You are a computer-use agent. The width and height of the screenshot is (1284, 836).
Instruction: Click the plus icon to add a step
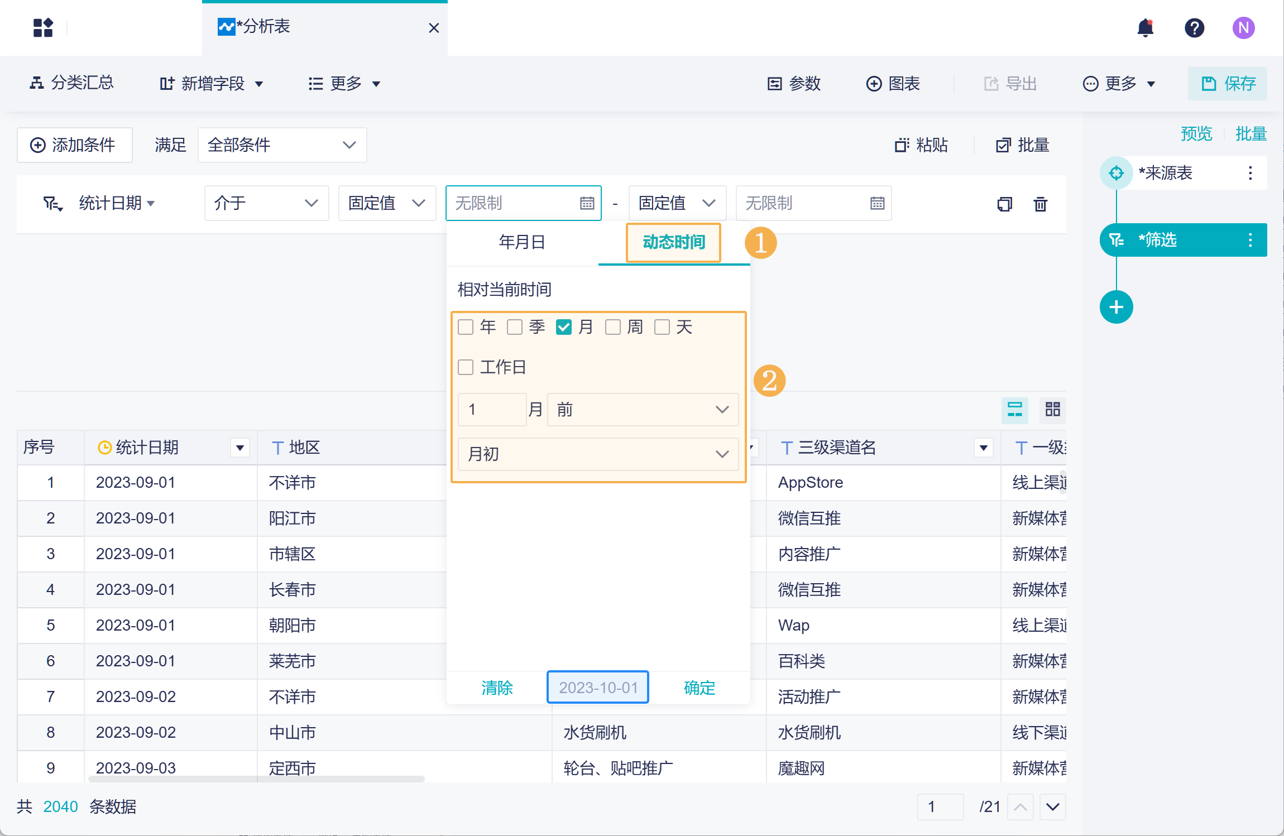pos(1116,307)
